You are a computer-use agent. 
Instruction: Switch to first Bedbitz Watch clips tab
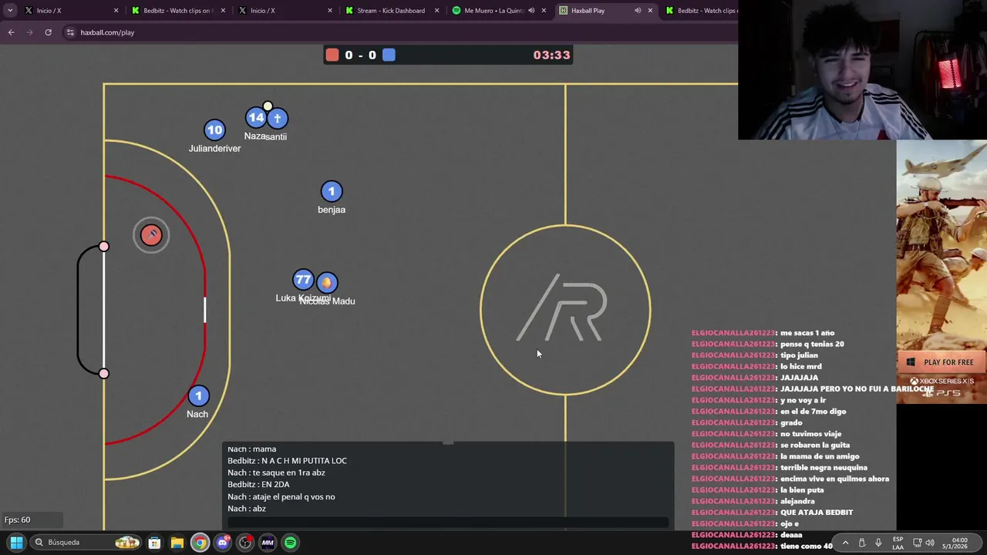[x=178, y=11]
